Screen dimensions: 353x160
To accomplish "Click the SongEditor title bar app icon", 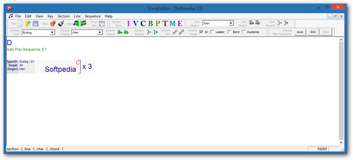I will (9, 9).
